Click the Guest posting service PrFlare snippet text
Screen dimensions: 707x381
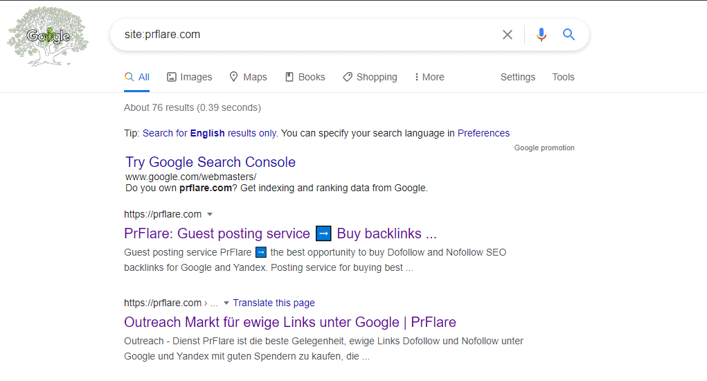click(x=315, y=260)
